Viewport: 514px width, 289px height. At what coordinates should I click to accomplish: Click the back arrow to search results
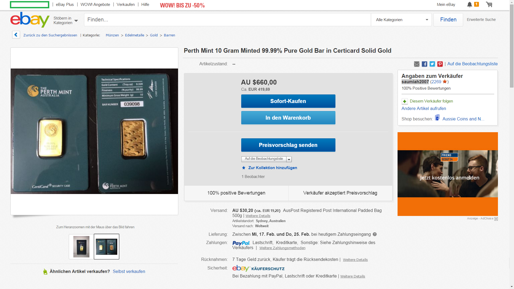point(16,35)
